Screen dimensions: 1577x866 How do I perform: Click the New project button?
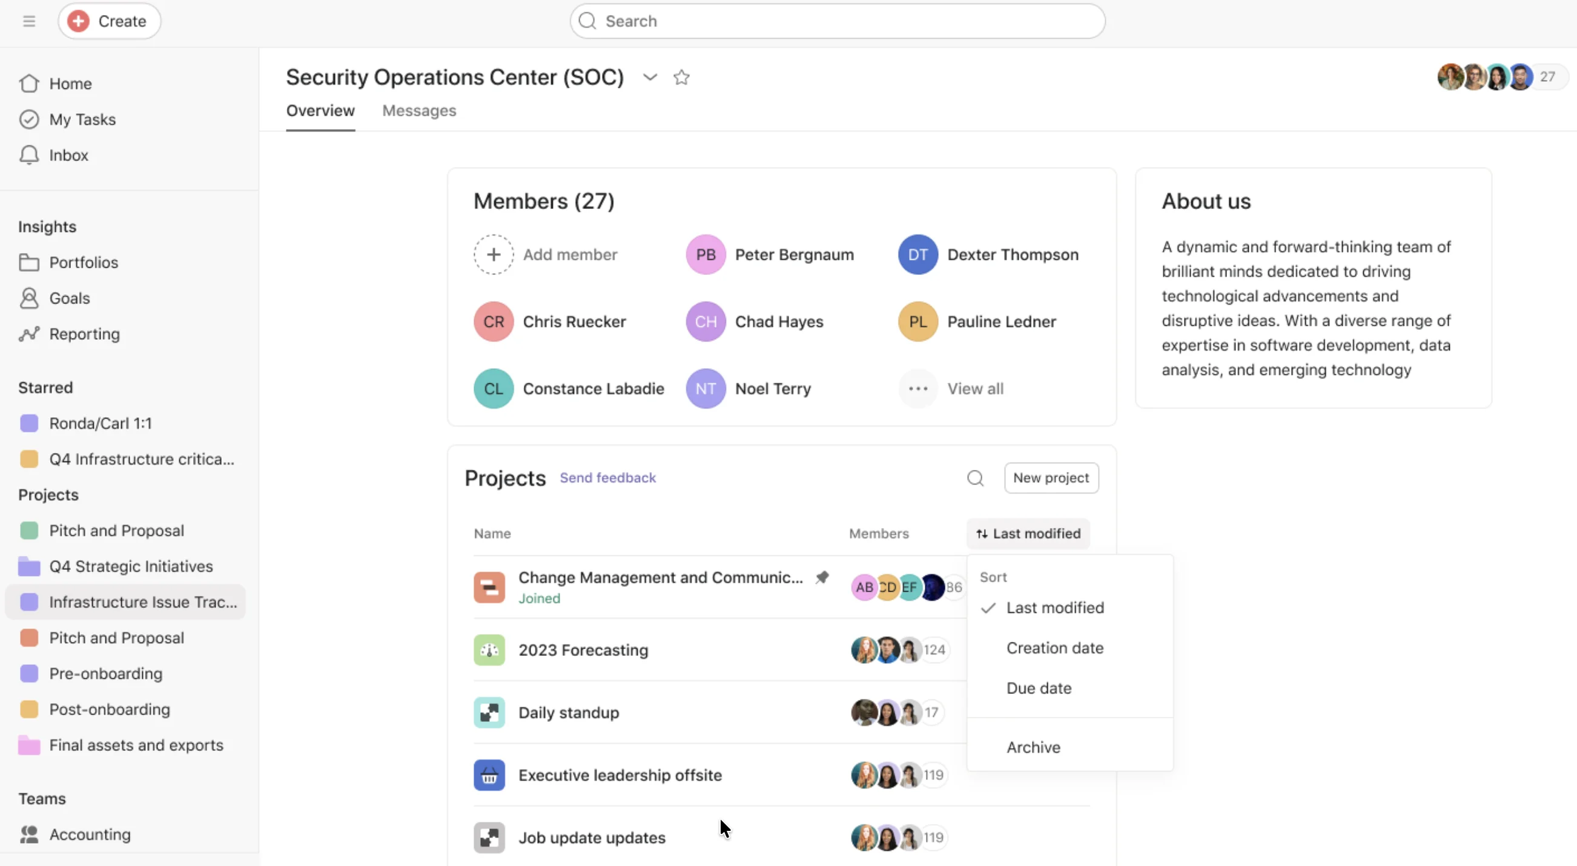[1051, 478]
